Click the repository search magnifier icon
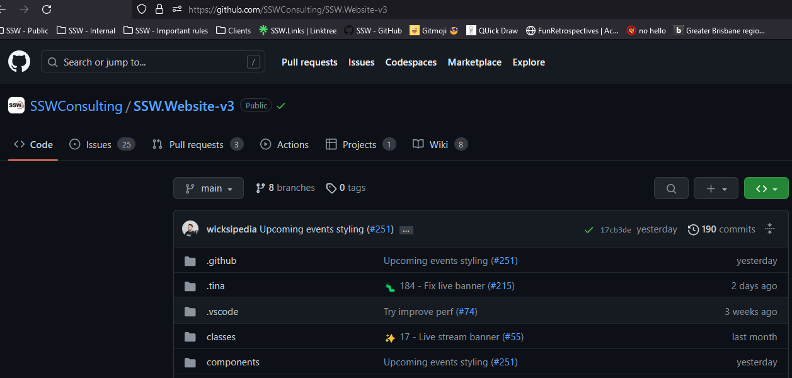Viewport: 792px width, 378px height. (671, 188)
